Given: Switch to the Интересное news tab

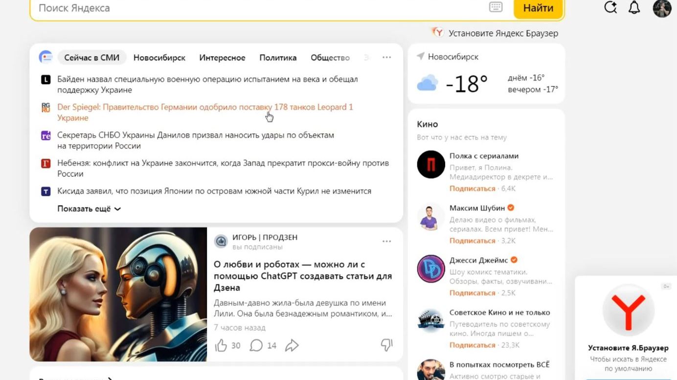Looking at the screenshot, I should (222, 58).
